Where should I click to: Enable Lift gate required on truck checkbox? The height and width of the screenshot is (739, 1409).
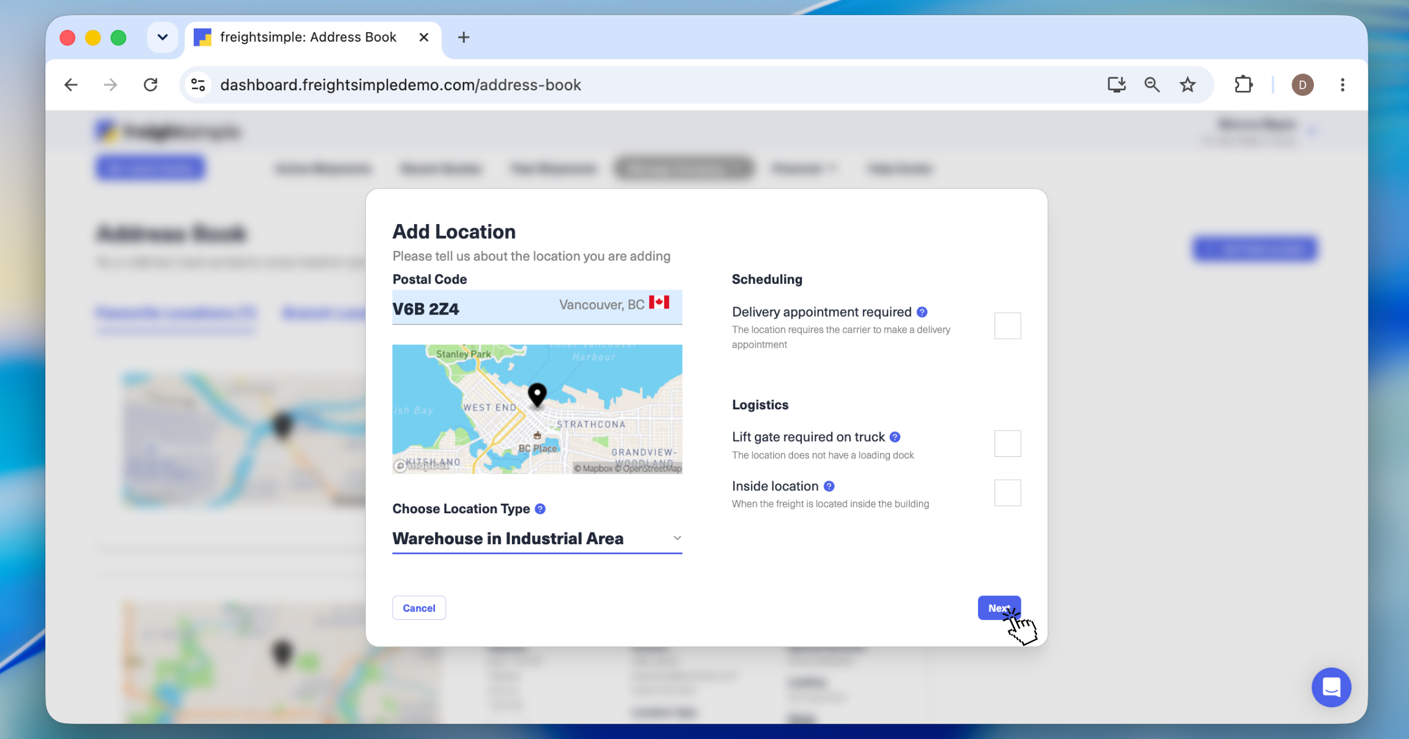[1007, 443]
